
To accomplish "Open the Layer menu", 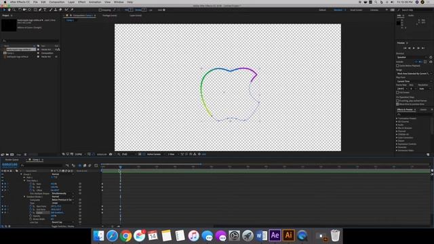I will [71, 2].
